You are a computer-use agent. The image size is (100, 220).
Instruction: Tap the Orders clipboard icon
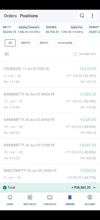pyautogui.click(x=70, y=197)
